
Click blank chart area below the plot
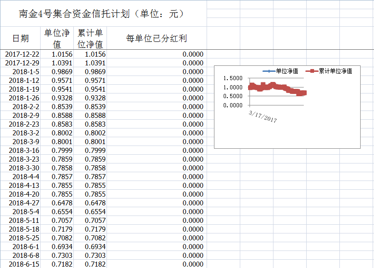tap(286, 136)
